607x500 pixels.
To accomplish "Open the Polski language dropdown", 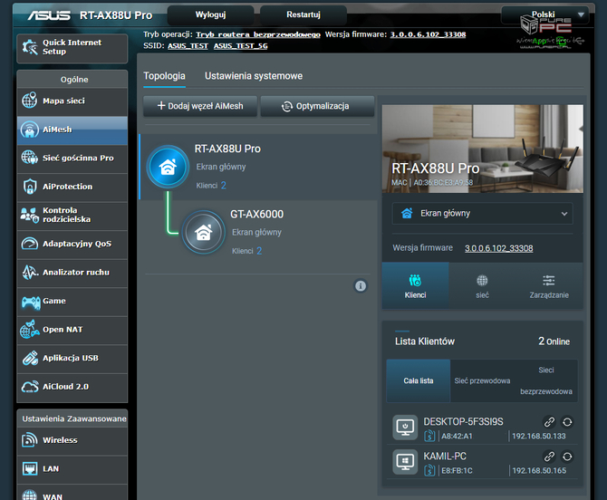I will pyautogui.click(x=547, y=14).
